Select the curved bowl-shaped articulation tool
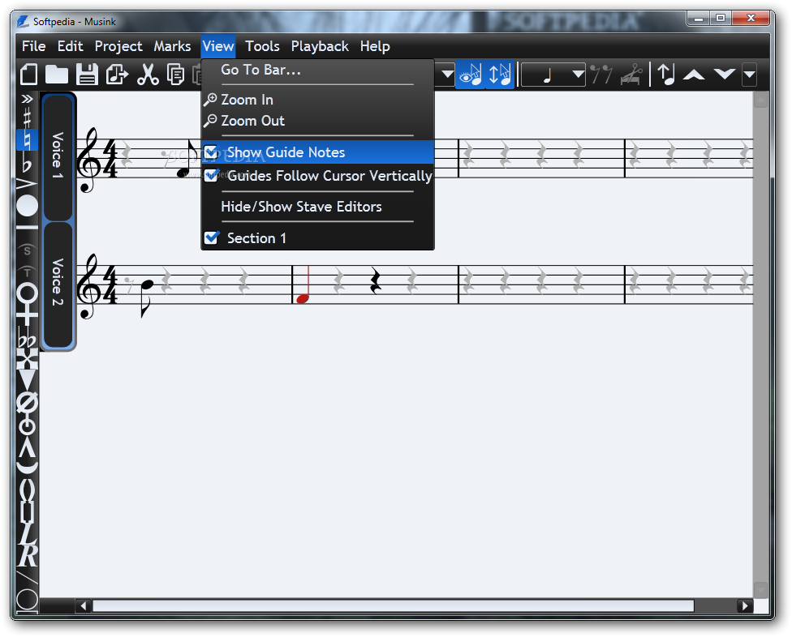Viewport: 792px width, 637px height. 28,468
